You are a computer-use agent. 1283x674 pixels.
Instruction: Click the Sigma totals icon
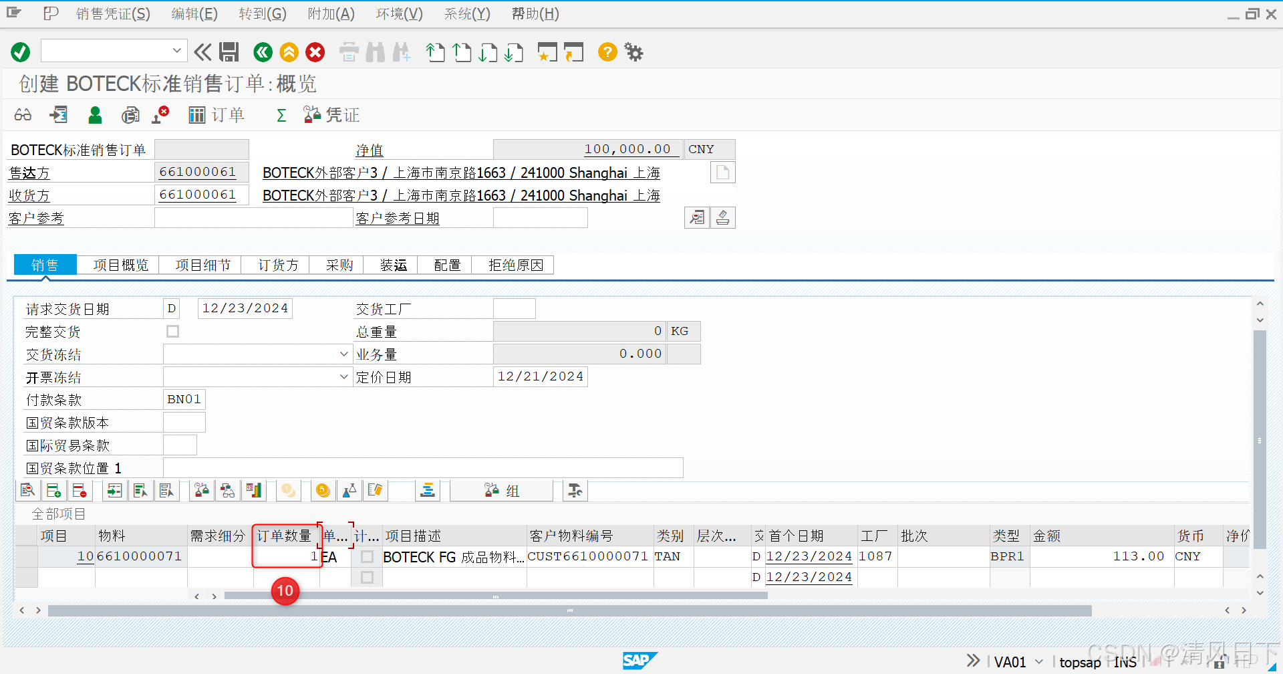281,115
